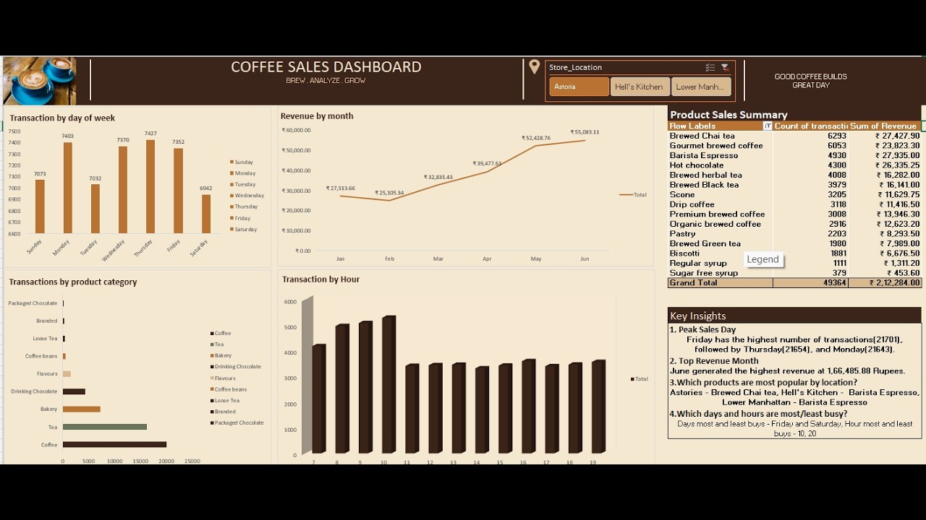Click the Tea bar in category chart
The height and width of the screenshot is (520, 926).
[x=105, y=427]
